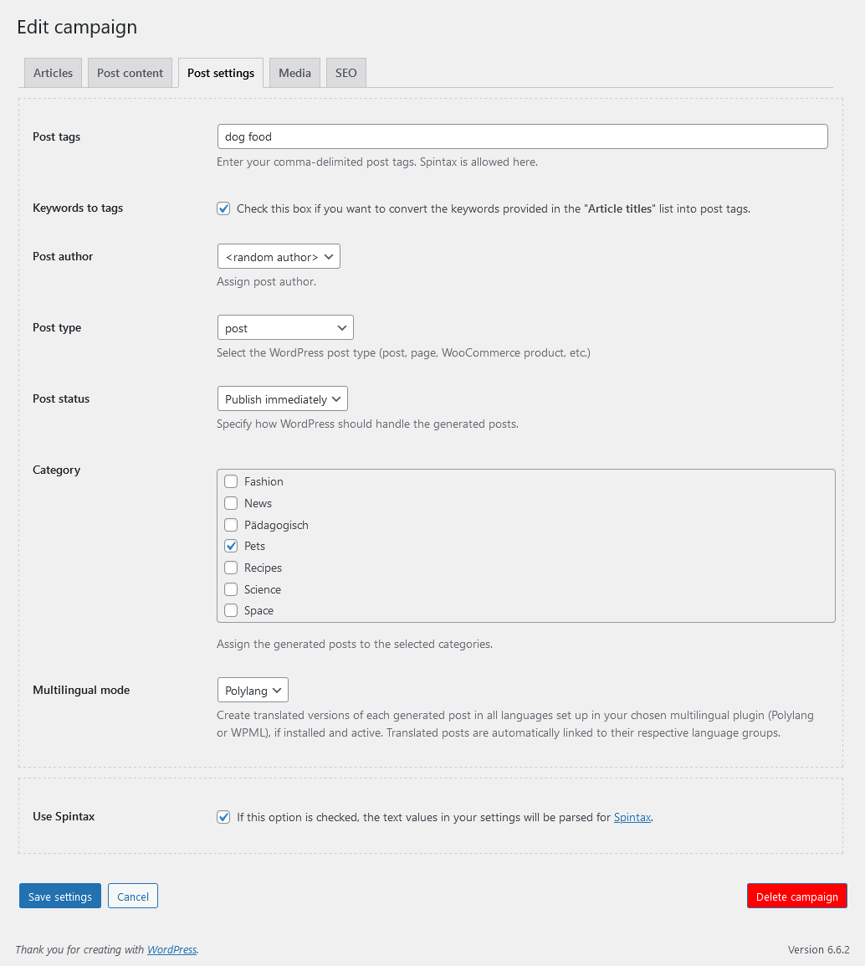Expand the Multilingual mode dropdown
Viewport: 865px width, 966px height.
coord(253,690)
